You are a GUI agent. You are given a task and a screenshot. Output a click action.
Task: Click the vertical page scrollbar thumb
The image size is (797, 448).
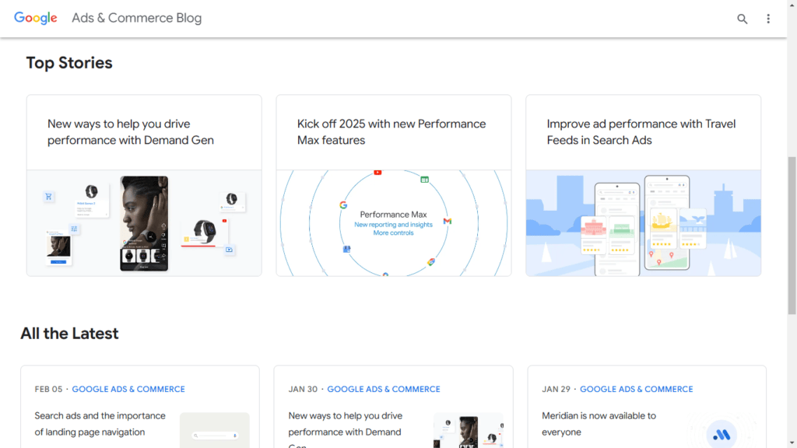(x=792, y=233)
